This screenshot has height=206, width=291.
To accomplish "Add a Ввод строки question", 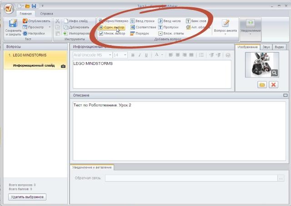I will 142,21.
